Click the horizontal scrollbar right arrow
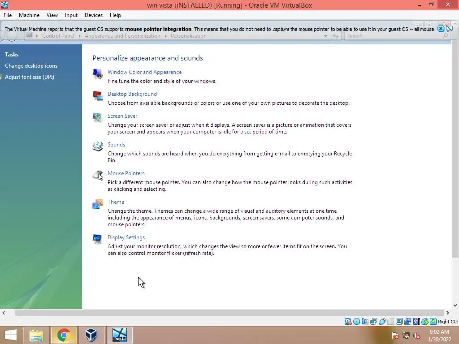This screenshot has height=344, width=459. click(x=448, y=313)
